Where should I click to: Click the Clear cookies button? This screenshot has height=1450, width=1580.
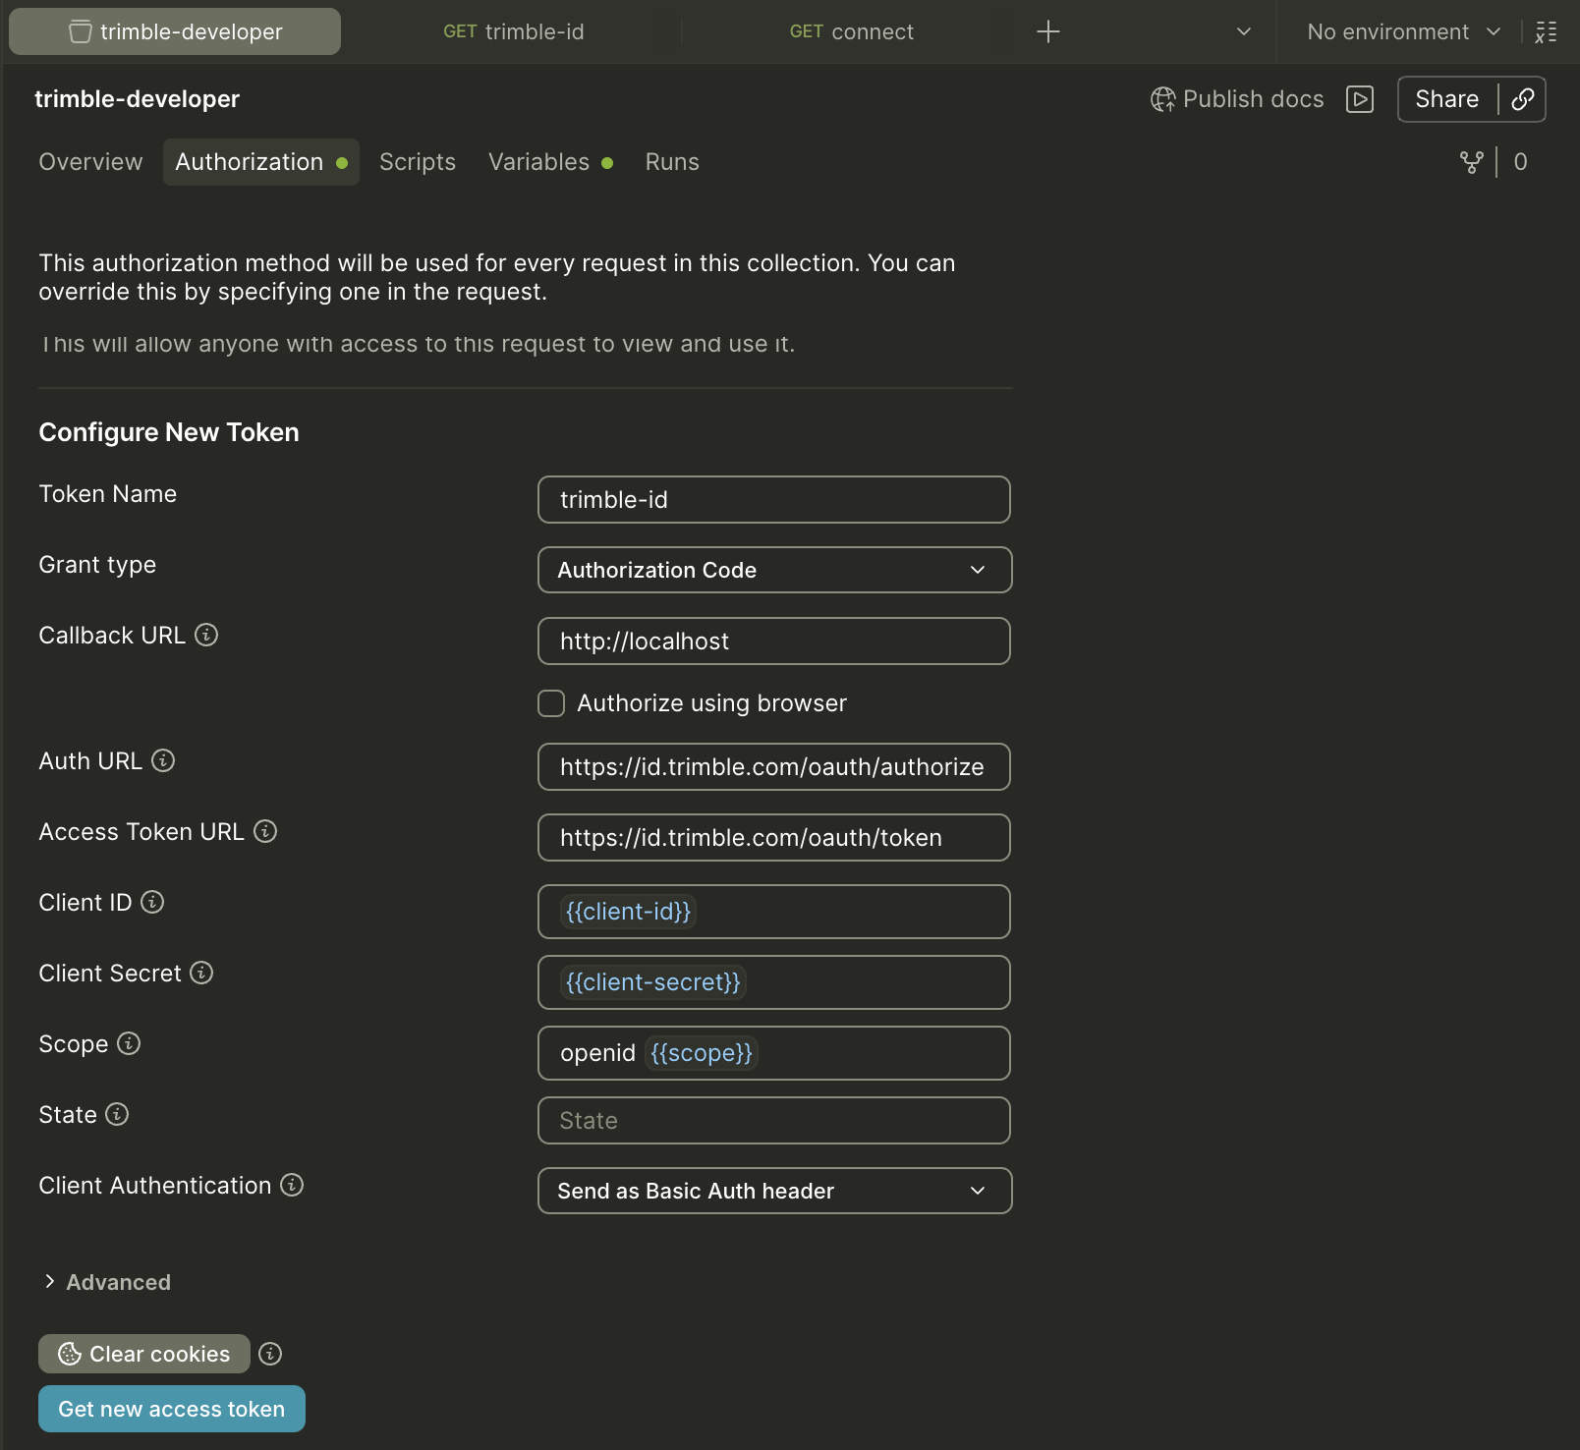click(144, 1354)
